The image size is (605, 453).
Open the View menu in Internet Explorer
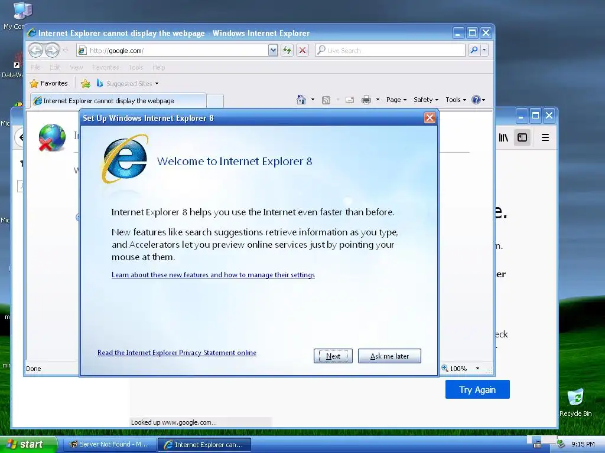point(76,67)
